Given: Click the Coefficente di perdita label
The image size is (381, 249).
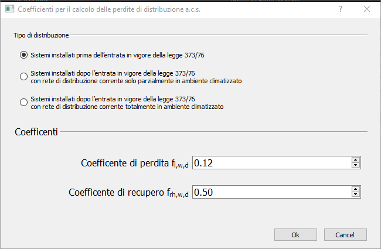Looking at the screenshot, I should coord(135,163).
